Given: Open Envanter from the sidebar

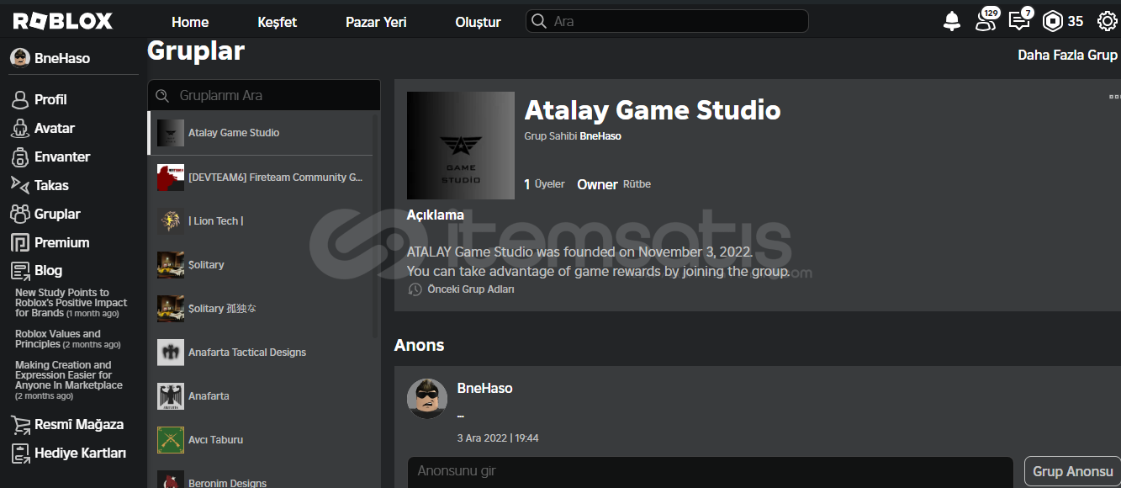Looking at the screenshot, I should [62, 156].
